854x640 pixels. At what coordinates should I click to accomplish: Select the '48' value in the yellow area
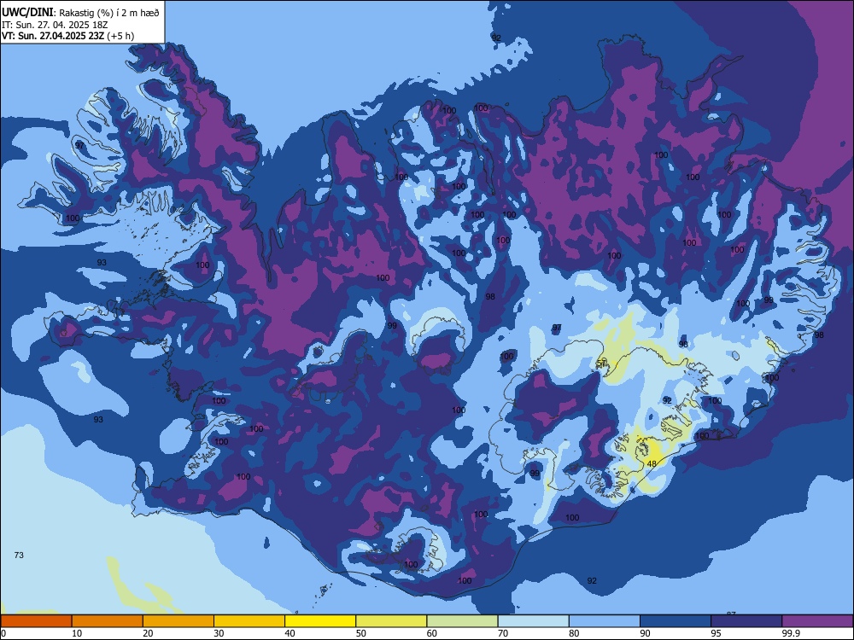pos(652,463)
